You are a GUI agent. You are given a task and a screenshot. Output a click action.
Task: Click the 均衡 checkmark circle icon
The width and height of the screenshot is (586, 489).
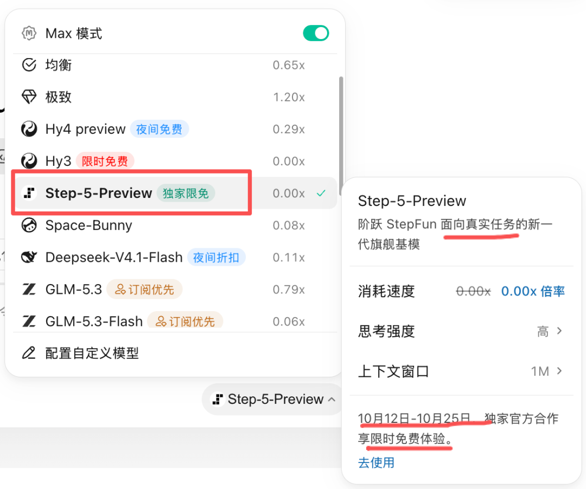pyautogui.click(x=29, y=65)
